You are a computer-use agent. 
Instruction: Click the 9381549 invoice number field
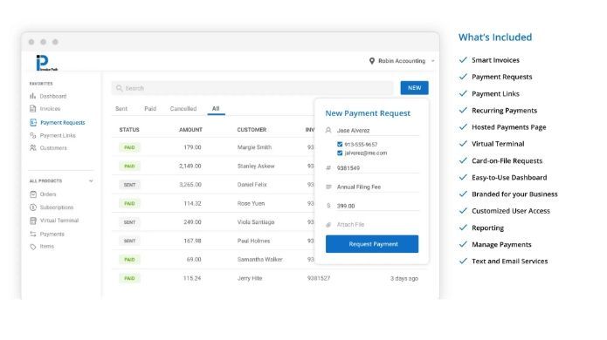click(x=377, y=168)
